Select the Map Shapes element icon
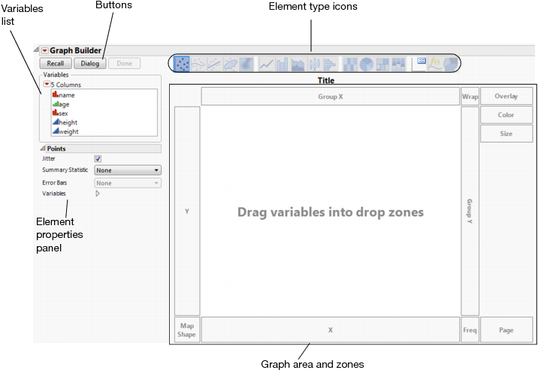 (x=451, y=64)
